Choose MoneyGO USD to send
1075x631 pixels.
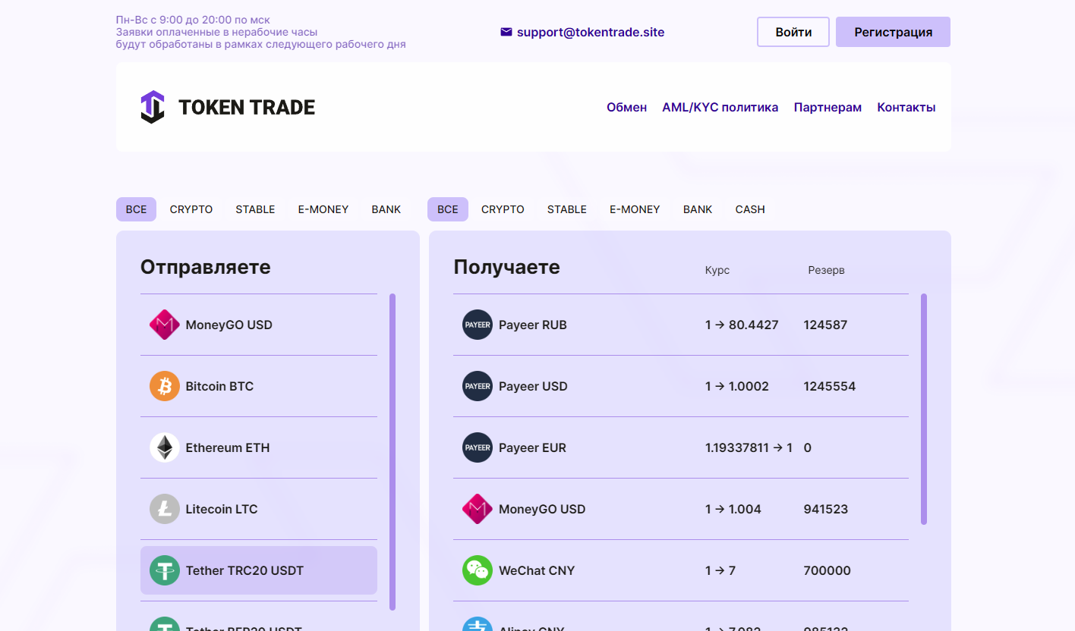click(259, 325)
